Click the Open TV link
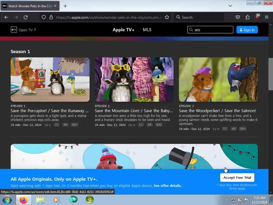The height and width of the screenshot is (205, 273). (27, 30)
